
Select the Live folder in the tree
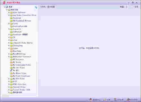click(x=15, y=40)
